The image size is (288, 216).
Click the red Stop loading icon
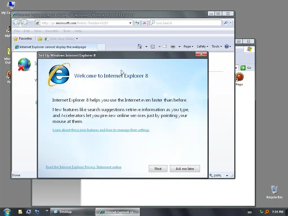pos(145,23)
